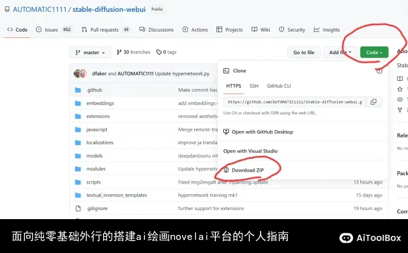Image resolution: width=408 pixels, height=253 pixels.
Task: Click the .gitignore file icon
Action: (78, 208)
